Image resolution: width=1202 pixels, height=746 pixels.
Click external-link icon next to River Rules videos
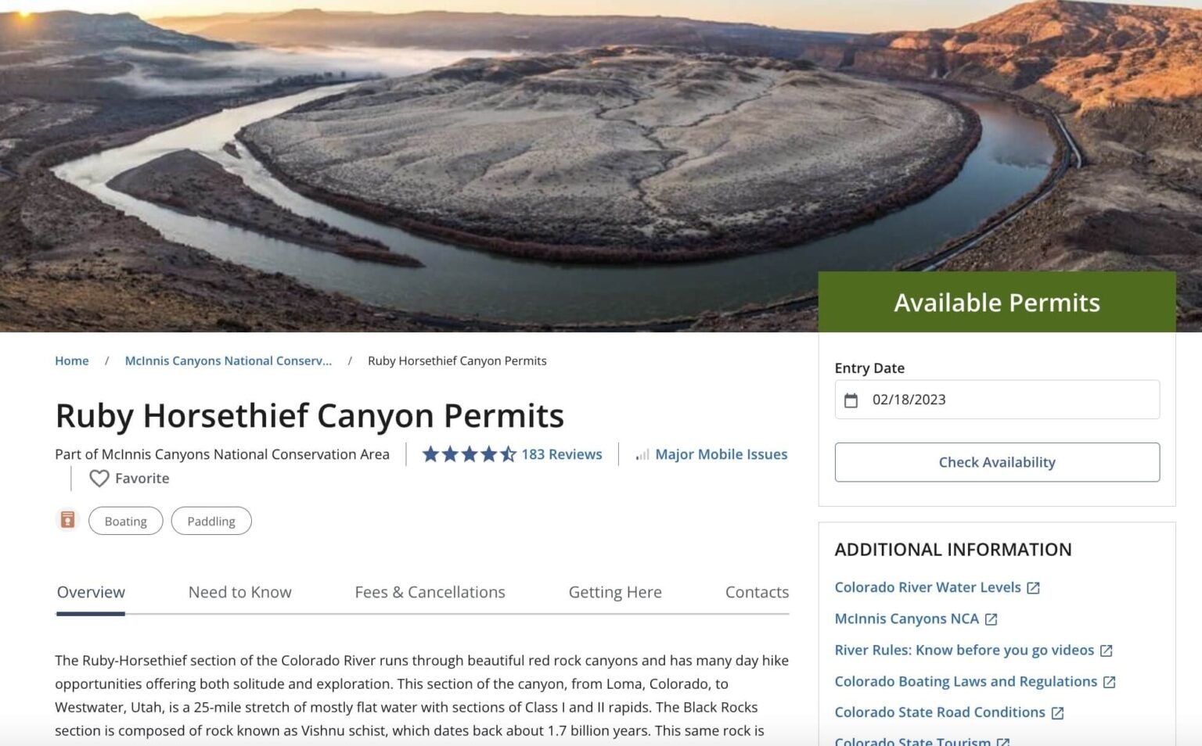[x=1107, y=651]
